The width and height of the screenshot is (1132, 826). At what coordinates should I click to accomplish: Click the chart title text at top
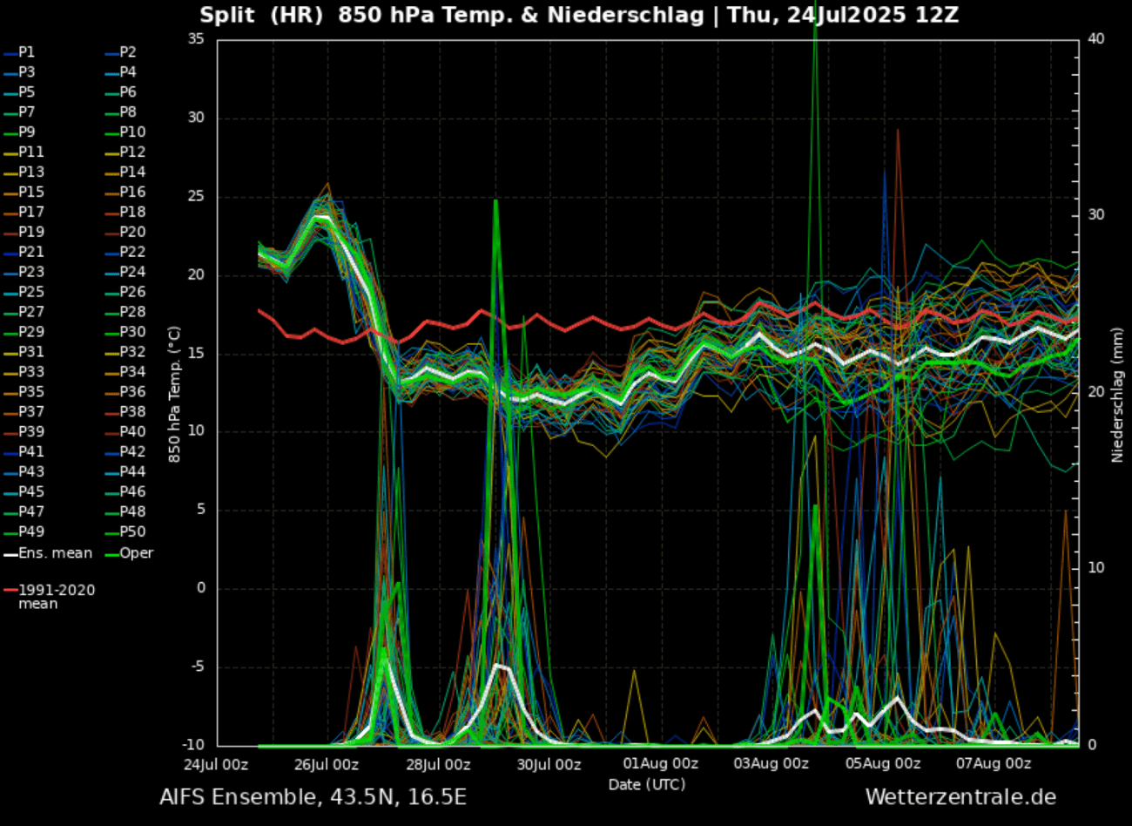pos(579,16)
